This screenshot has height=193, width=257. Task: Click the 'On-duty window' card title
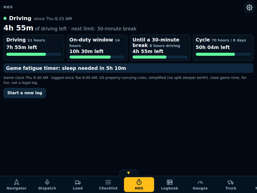pyautogui.click(x=91, y=40)
